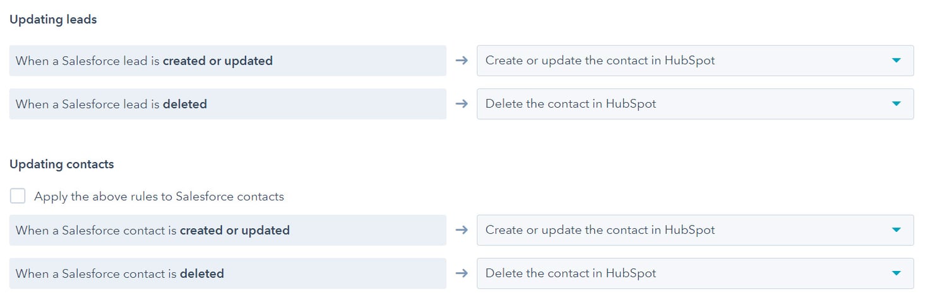Click the caret icon in the contact deleted dropdown
This screenshot has width=947, height=305.
[x=896, y=273]
